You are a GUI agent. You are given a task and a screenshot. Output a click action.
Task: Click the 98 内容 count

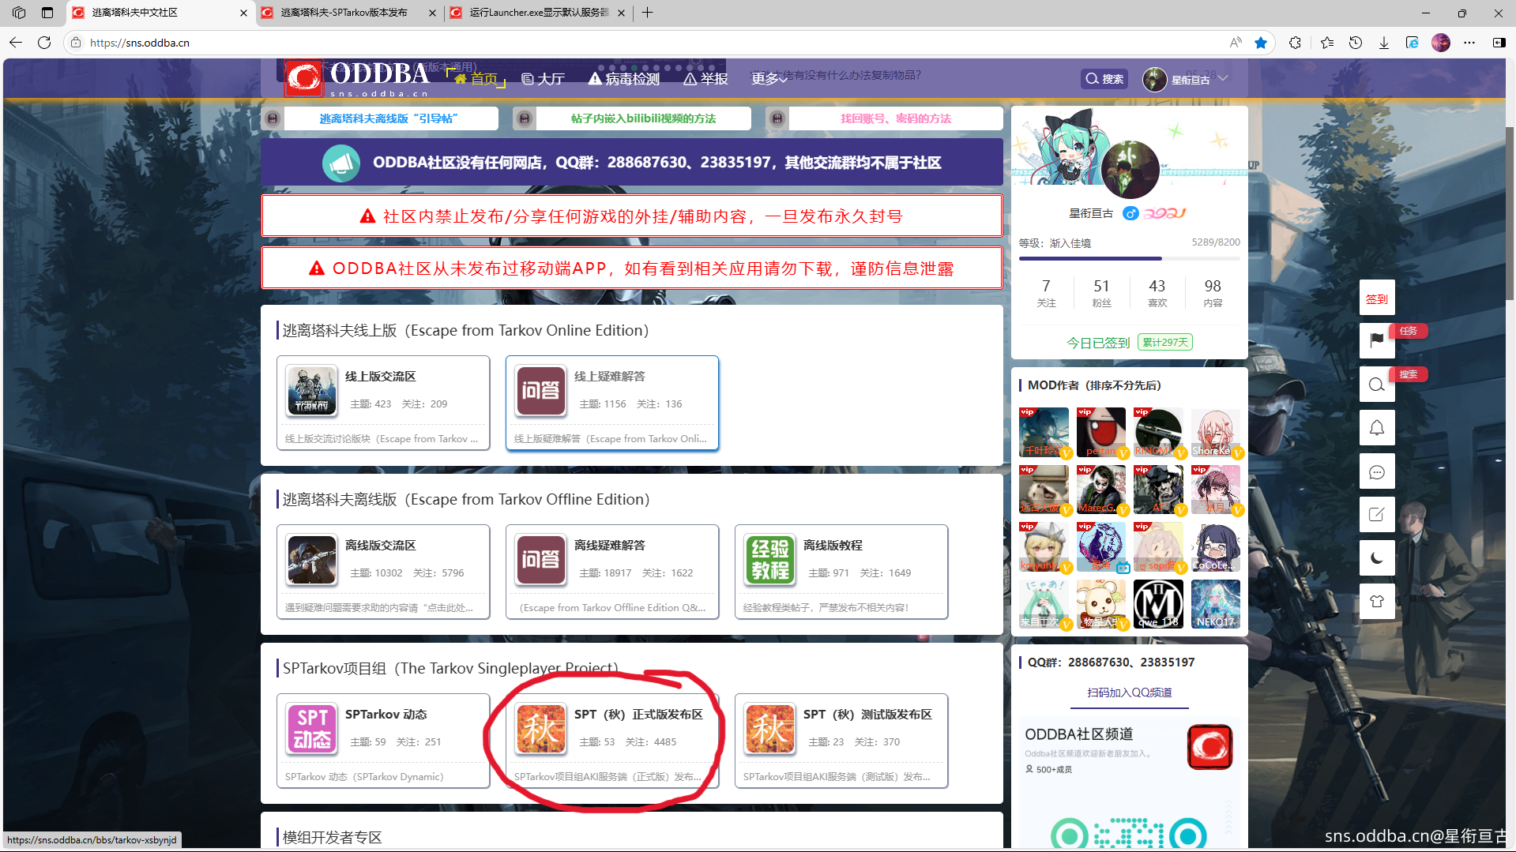[x=1213, y=292]
